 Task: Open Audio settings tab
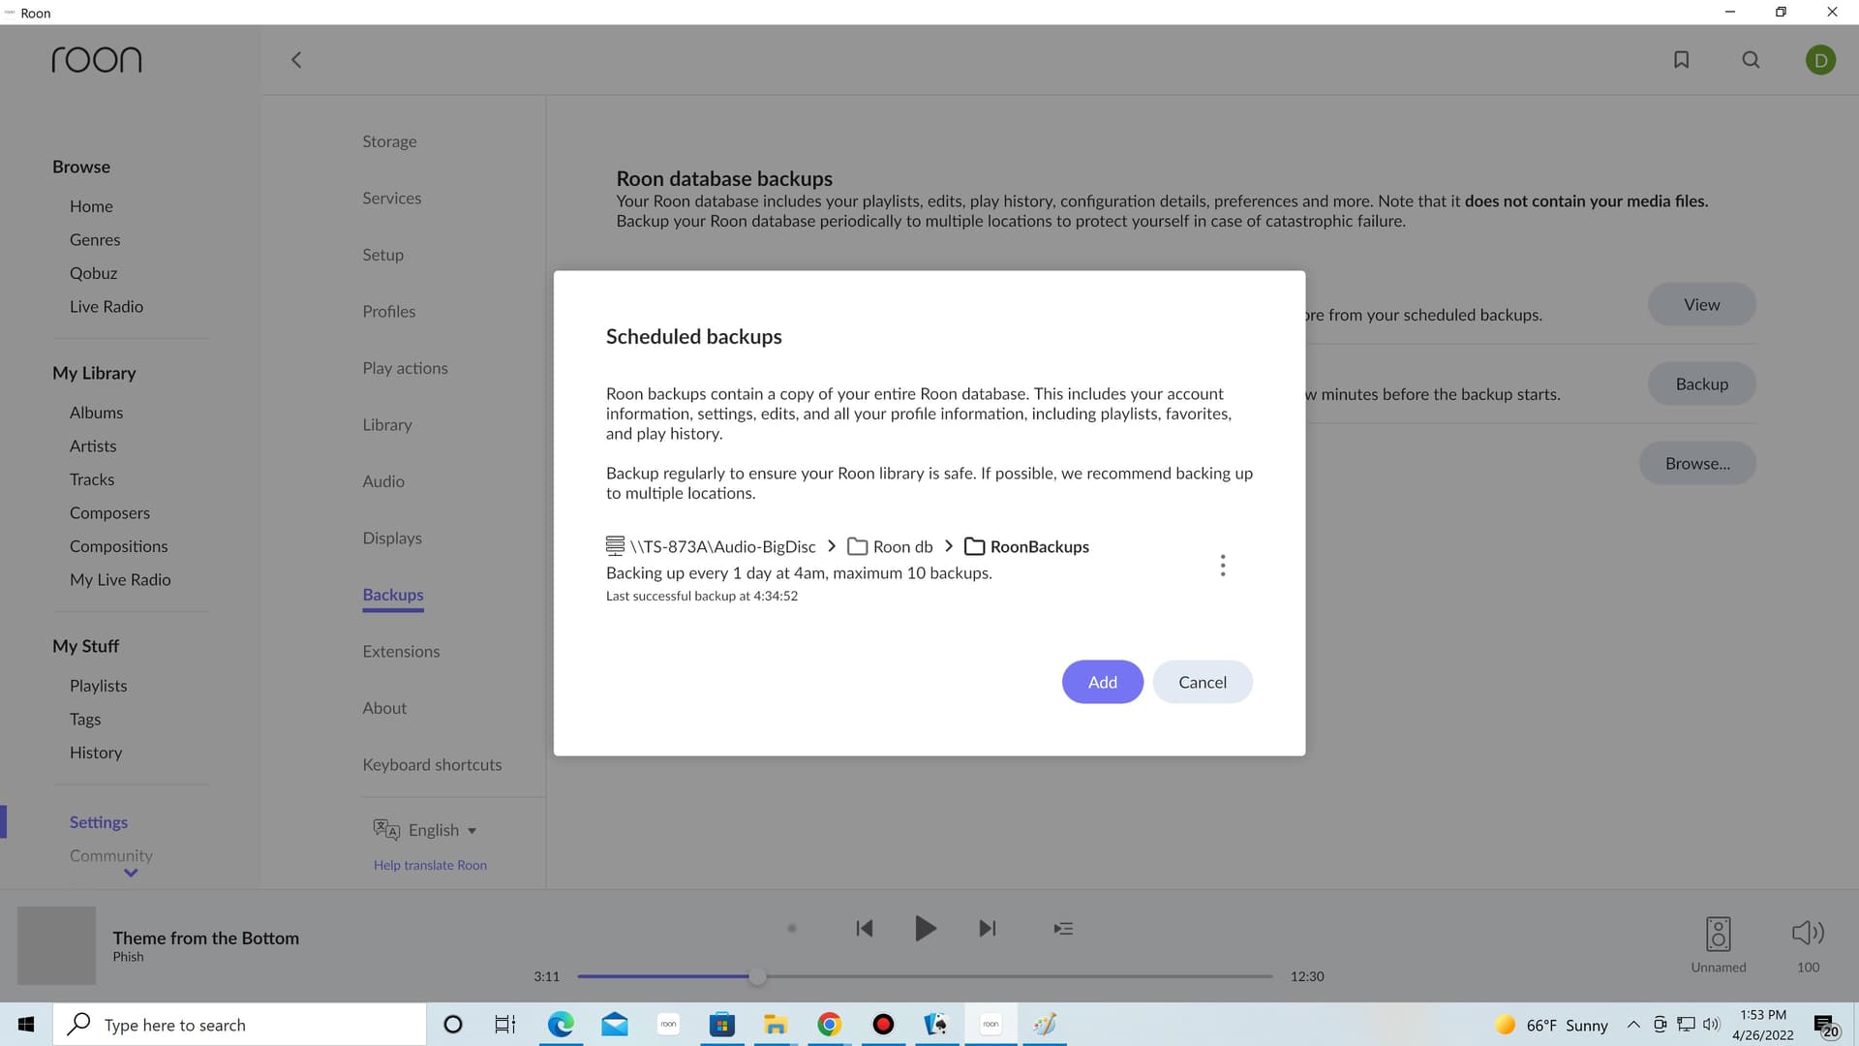[x=383, y=481]
